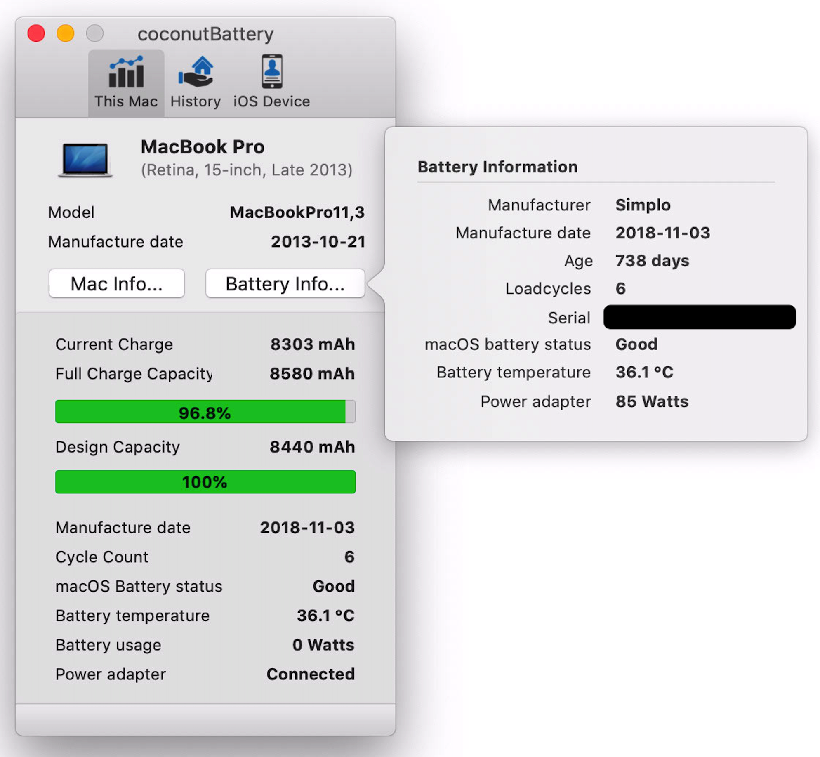Click the MacBook Pro laptop image

pos(85,160)
